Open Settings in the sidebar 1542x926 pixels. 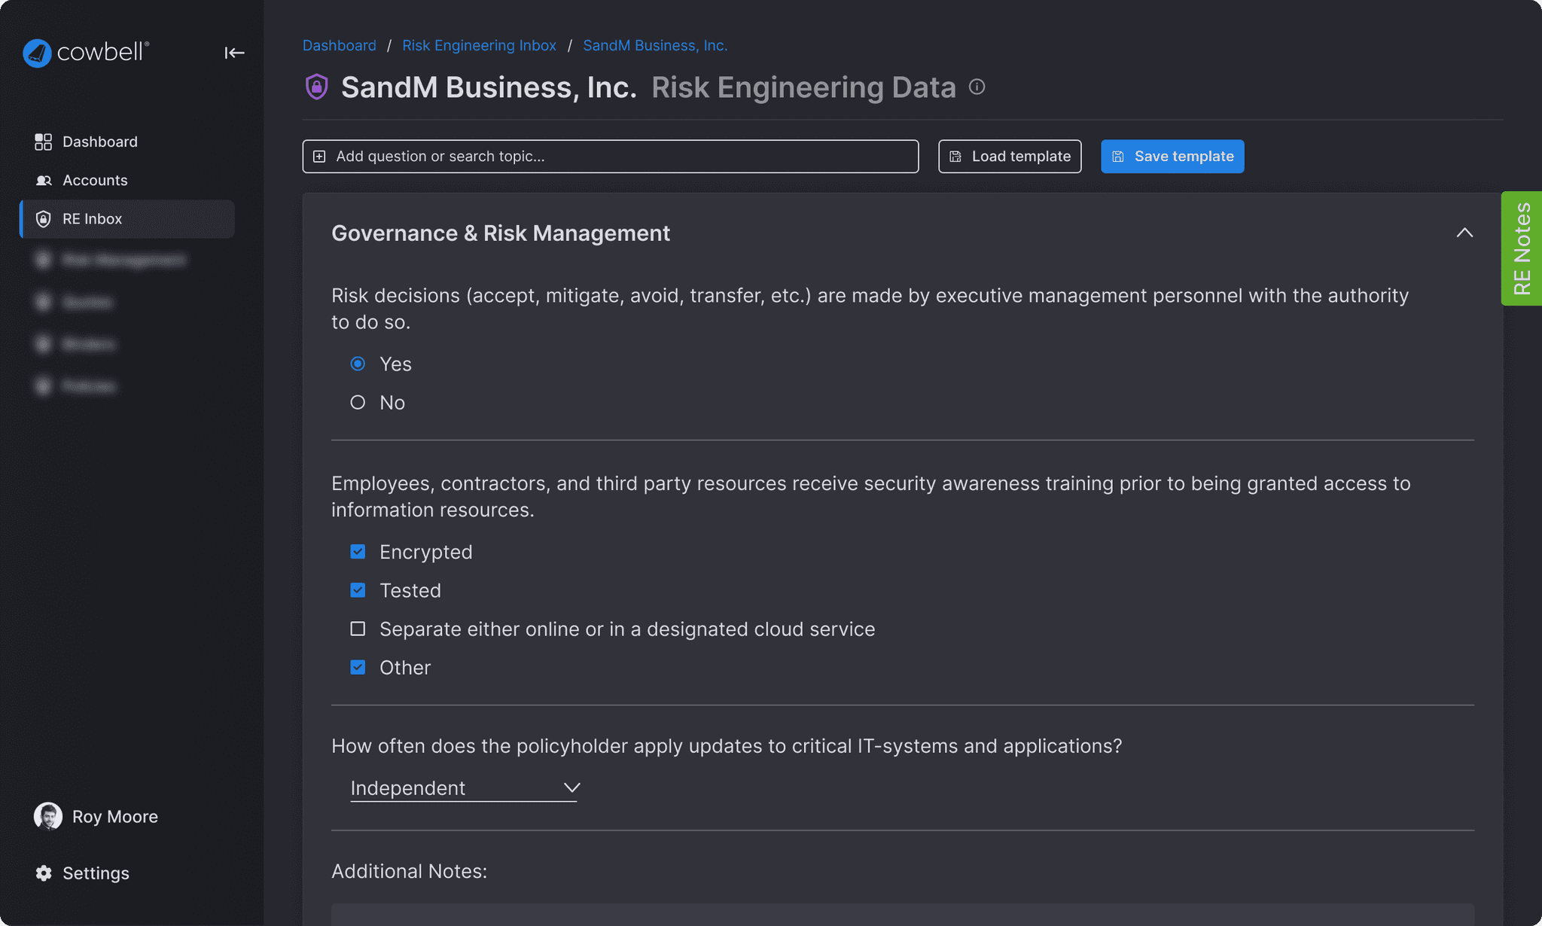[x=83, y=873]
